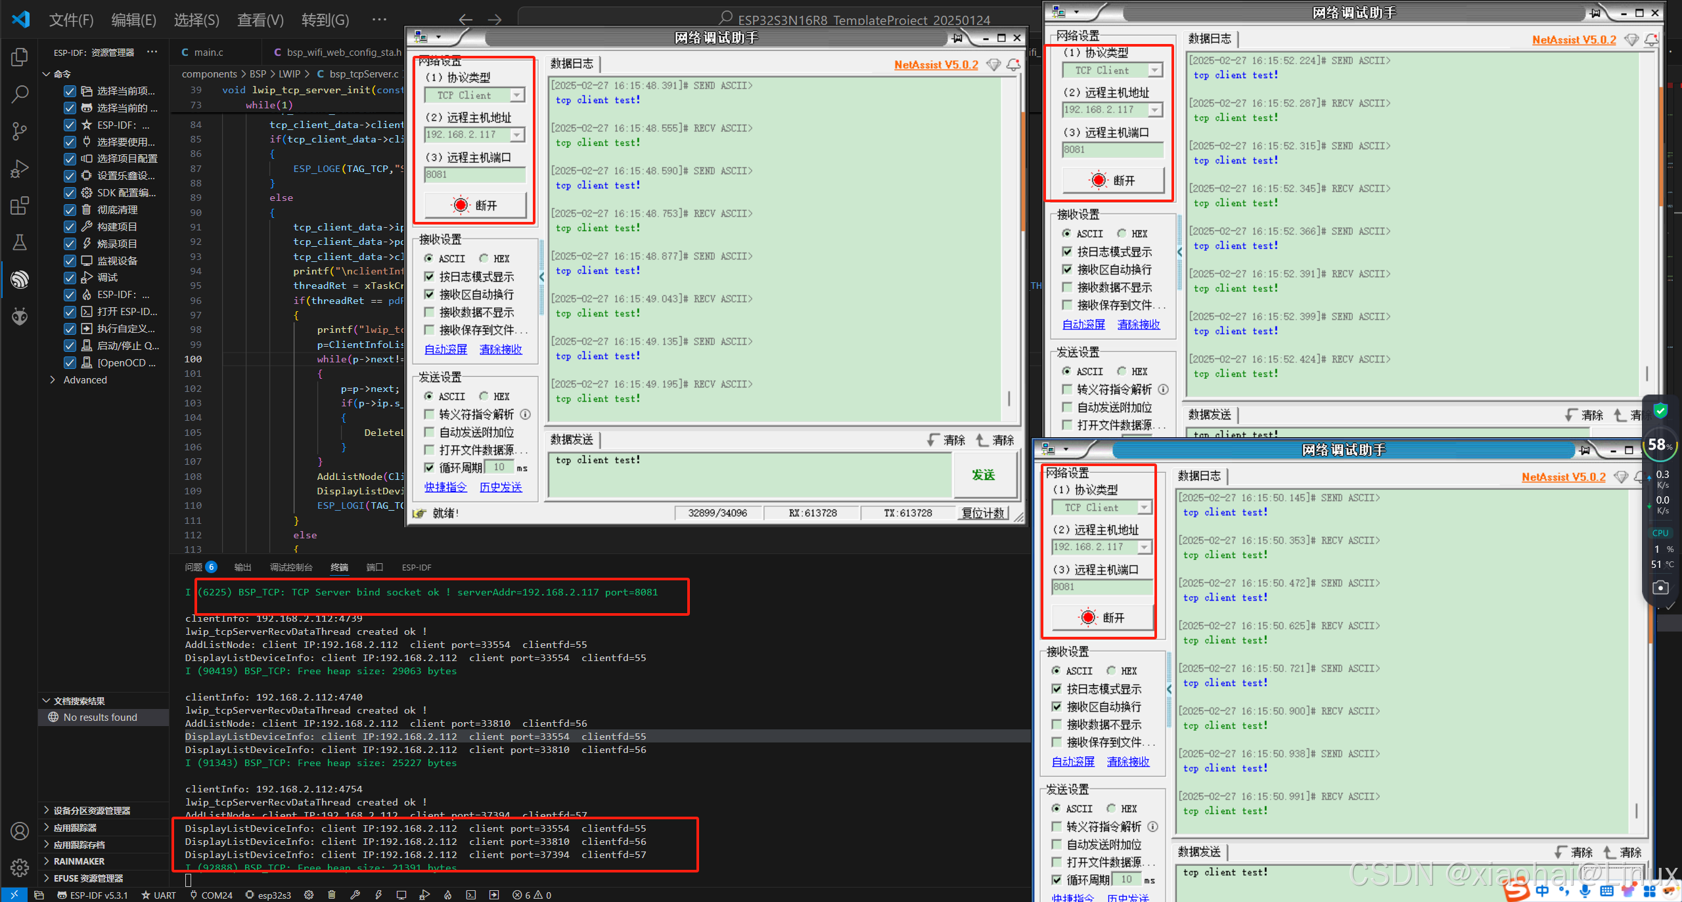Image resolution: width=1682 pixels, height=902 pixels.
Task: Enable the 接收数据不显示 checkbox
Action: (429, 312)
